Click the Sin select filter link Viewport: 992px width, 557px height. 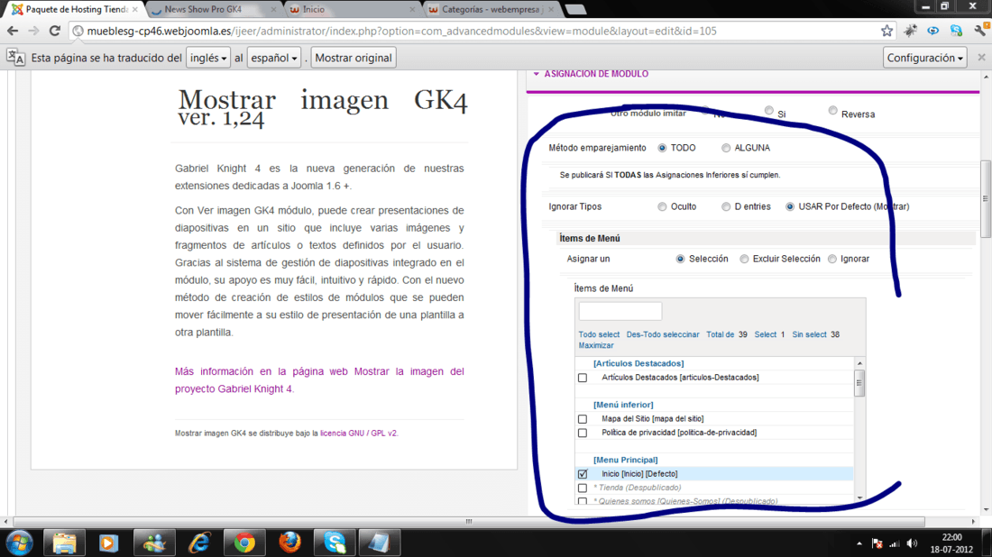pyautogui.click(x=809, y=334)
